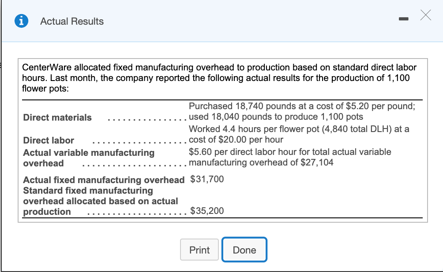Select the 'Actual Results' title text
The width and height of the screenshot is (443, 272).
(71, 21)
